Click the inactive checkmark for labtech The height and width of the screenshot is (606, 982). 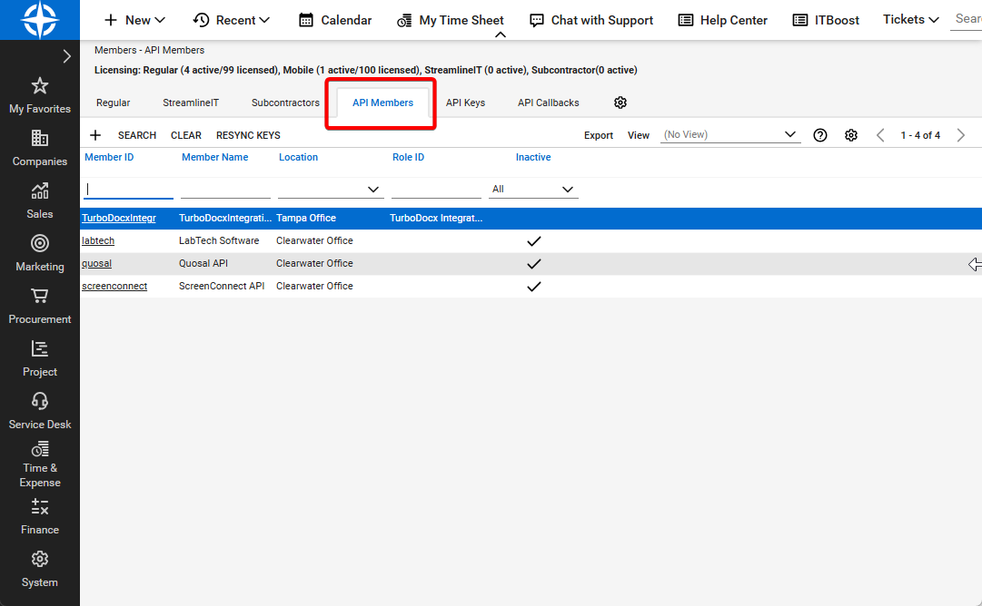(533, 240)
